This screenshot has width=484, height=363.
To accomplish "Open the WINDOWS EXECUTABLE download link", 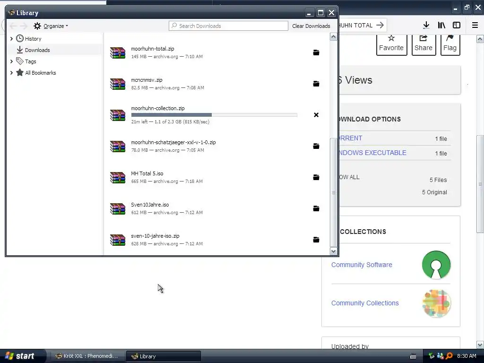I will 372,153.
